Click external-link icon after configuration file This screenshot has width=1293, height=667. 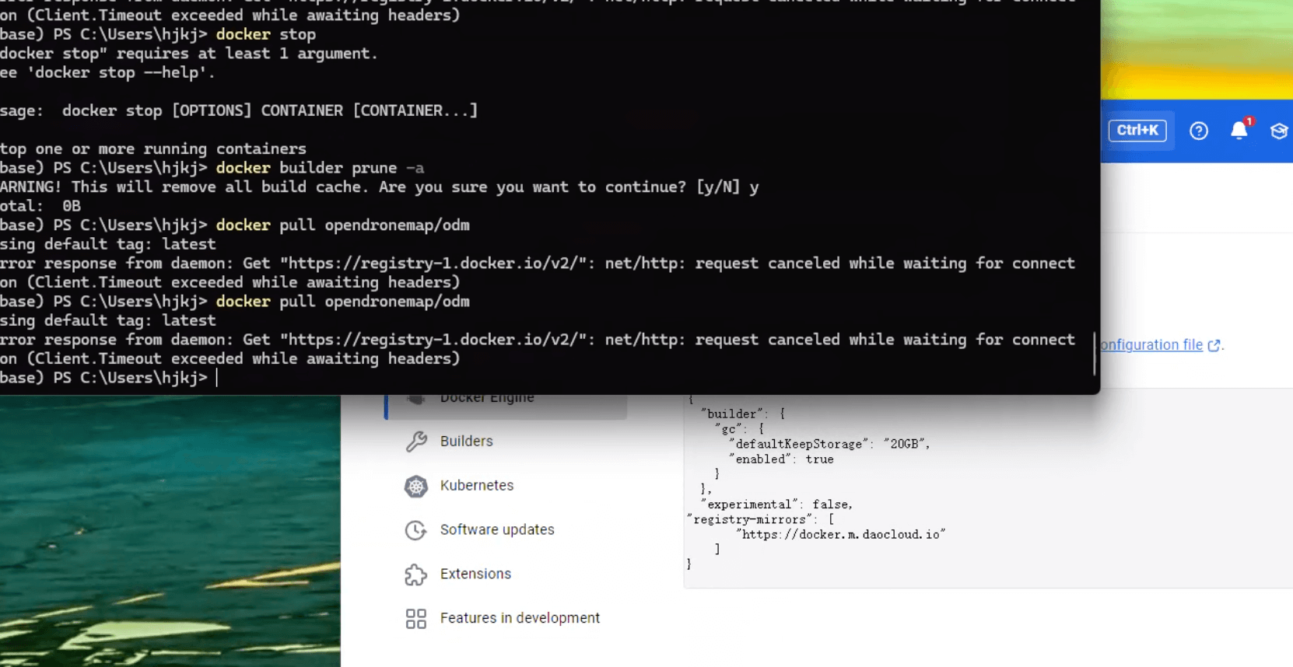tap(1214, 345)
